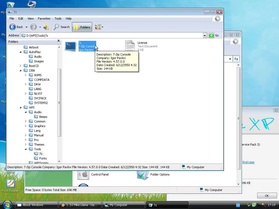Select the Beeps folder icon
Viewport: 279px width, 209px height.
[x=36, y=116]
